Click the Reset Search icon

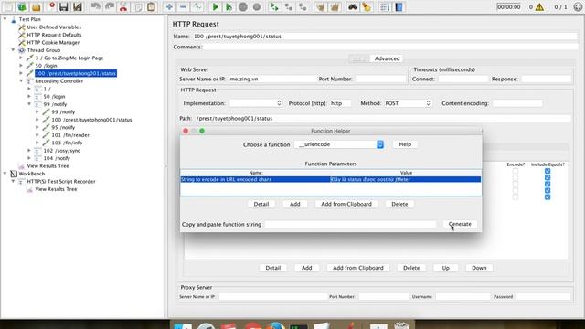coord(367,6)
